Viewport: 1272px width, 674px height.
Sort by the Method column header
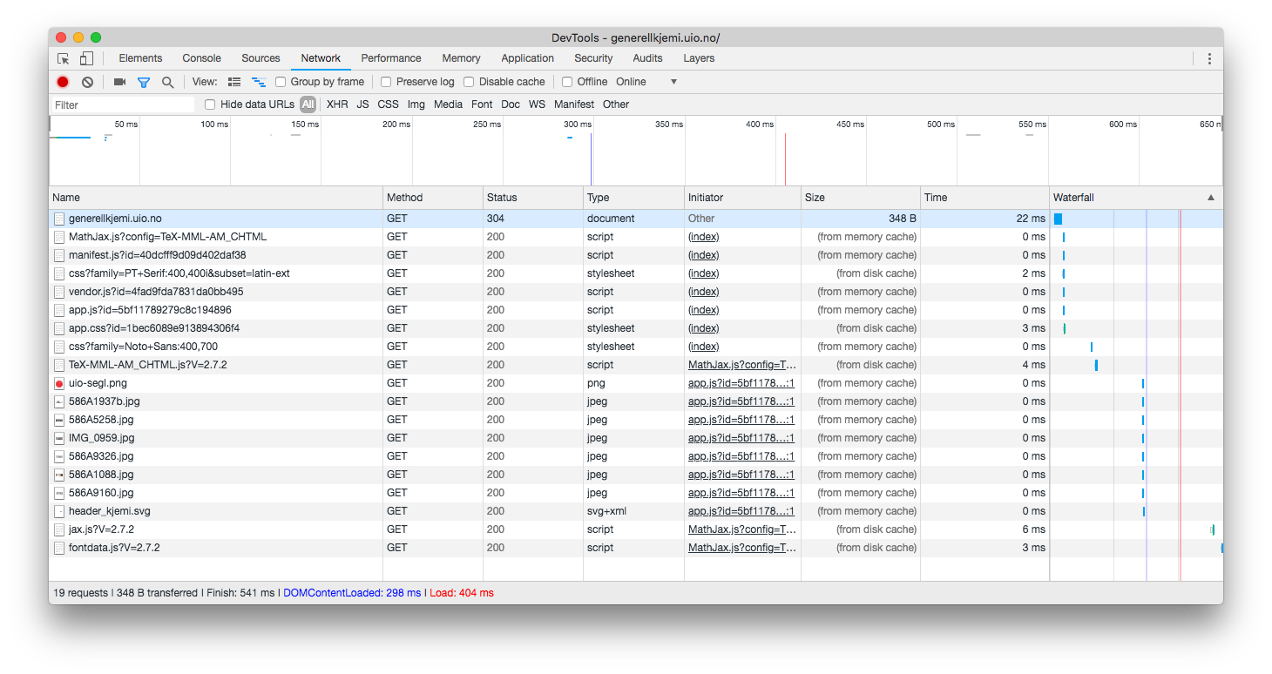[433, 198]
